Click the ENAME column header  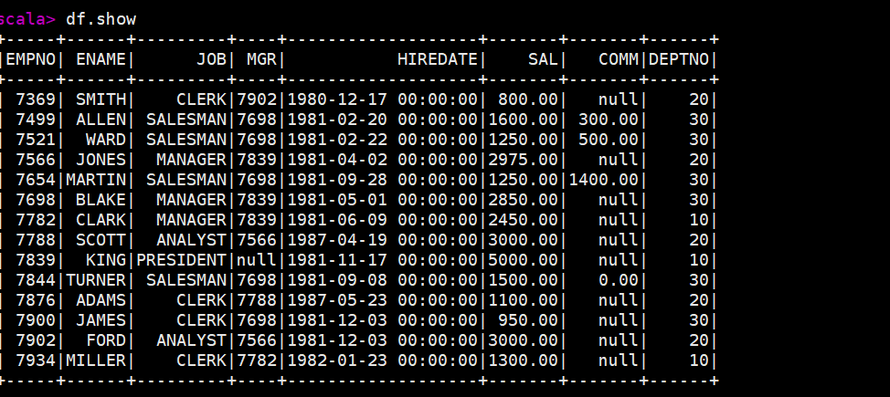[x=101, y=59]
